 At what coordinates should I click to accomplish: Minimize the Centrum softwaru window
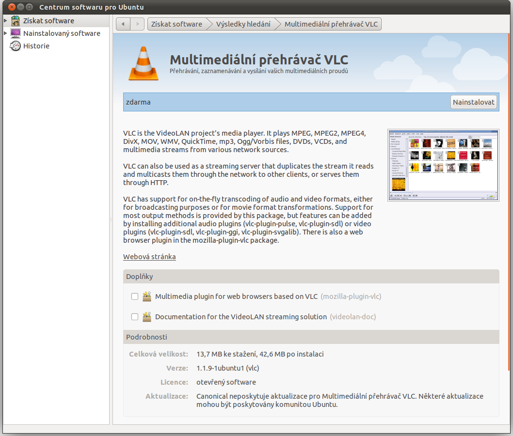click(x=21, y=7)
